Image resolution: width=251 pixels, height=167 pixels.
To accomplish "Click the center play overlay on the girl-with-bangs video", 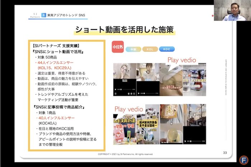I will tap(148, 72).
